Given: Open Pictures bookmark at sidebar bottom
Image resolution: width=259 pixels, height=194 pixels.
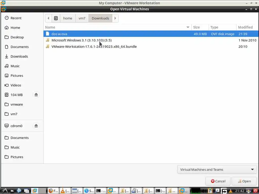Looking at the screenshot, I should point(17,157).
